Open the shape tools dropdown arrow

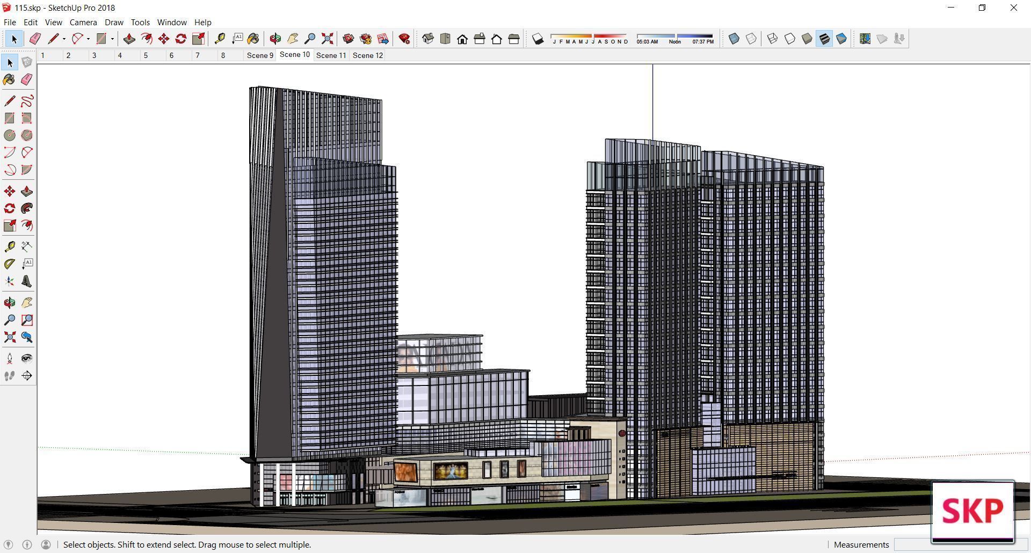[x=112, y=39]
